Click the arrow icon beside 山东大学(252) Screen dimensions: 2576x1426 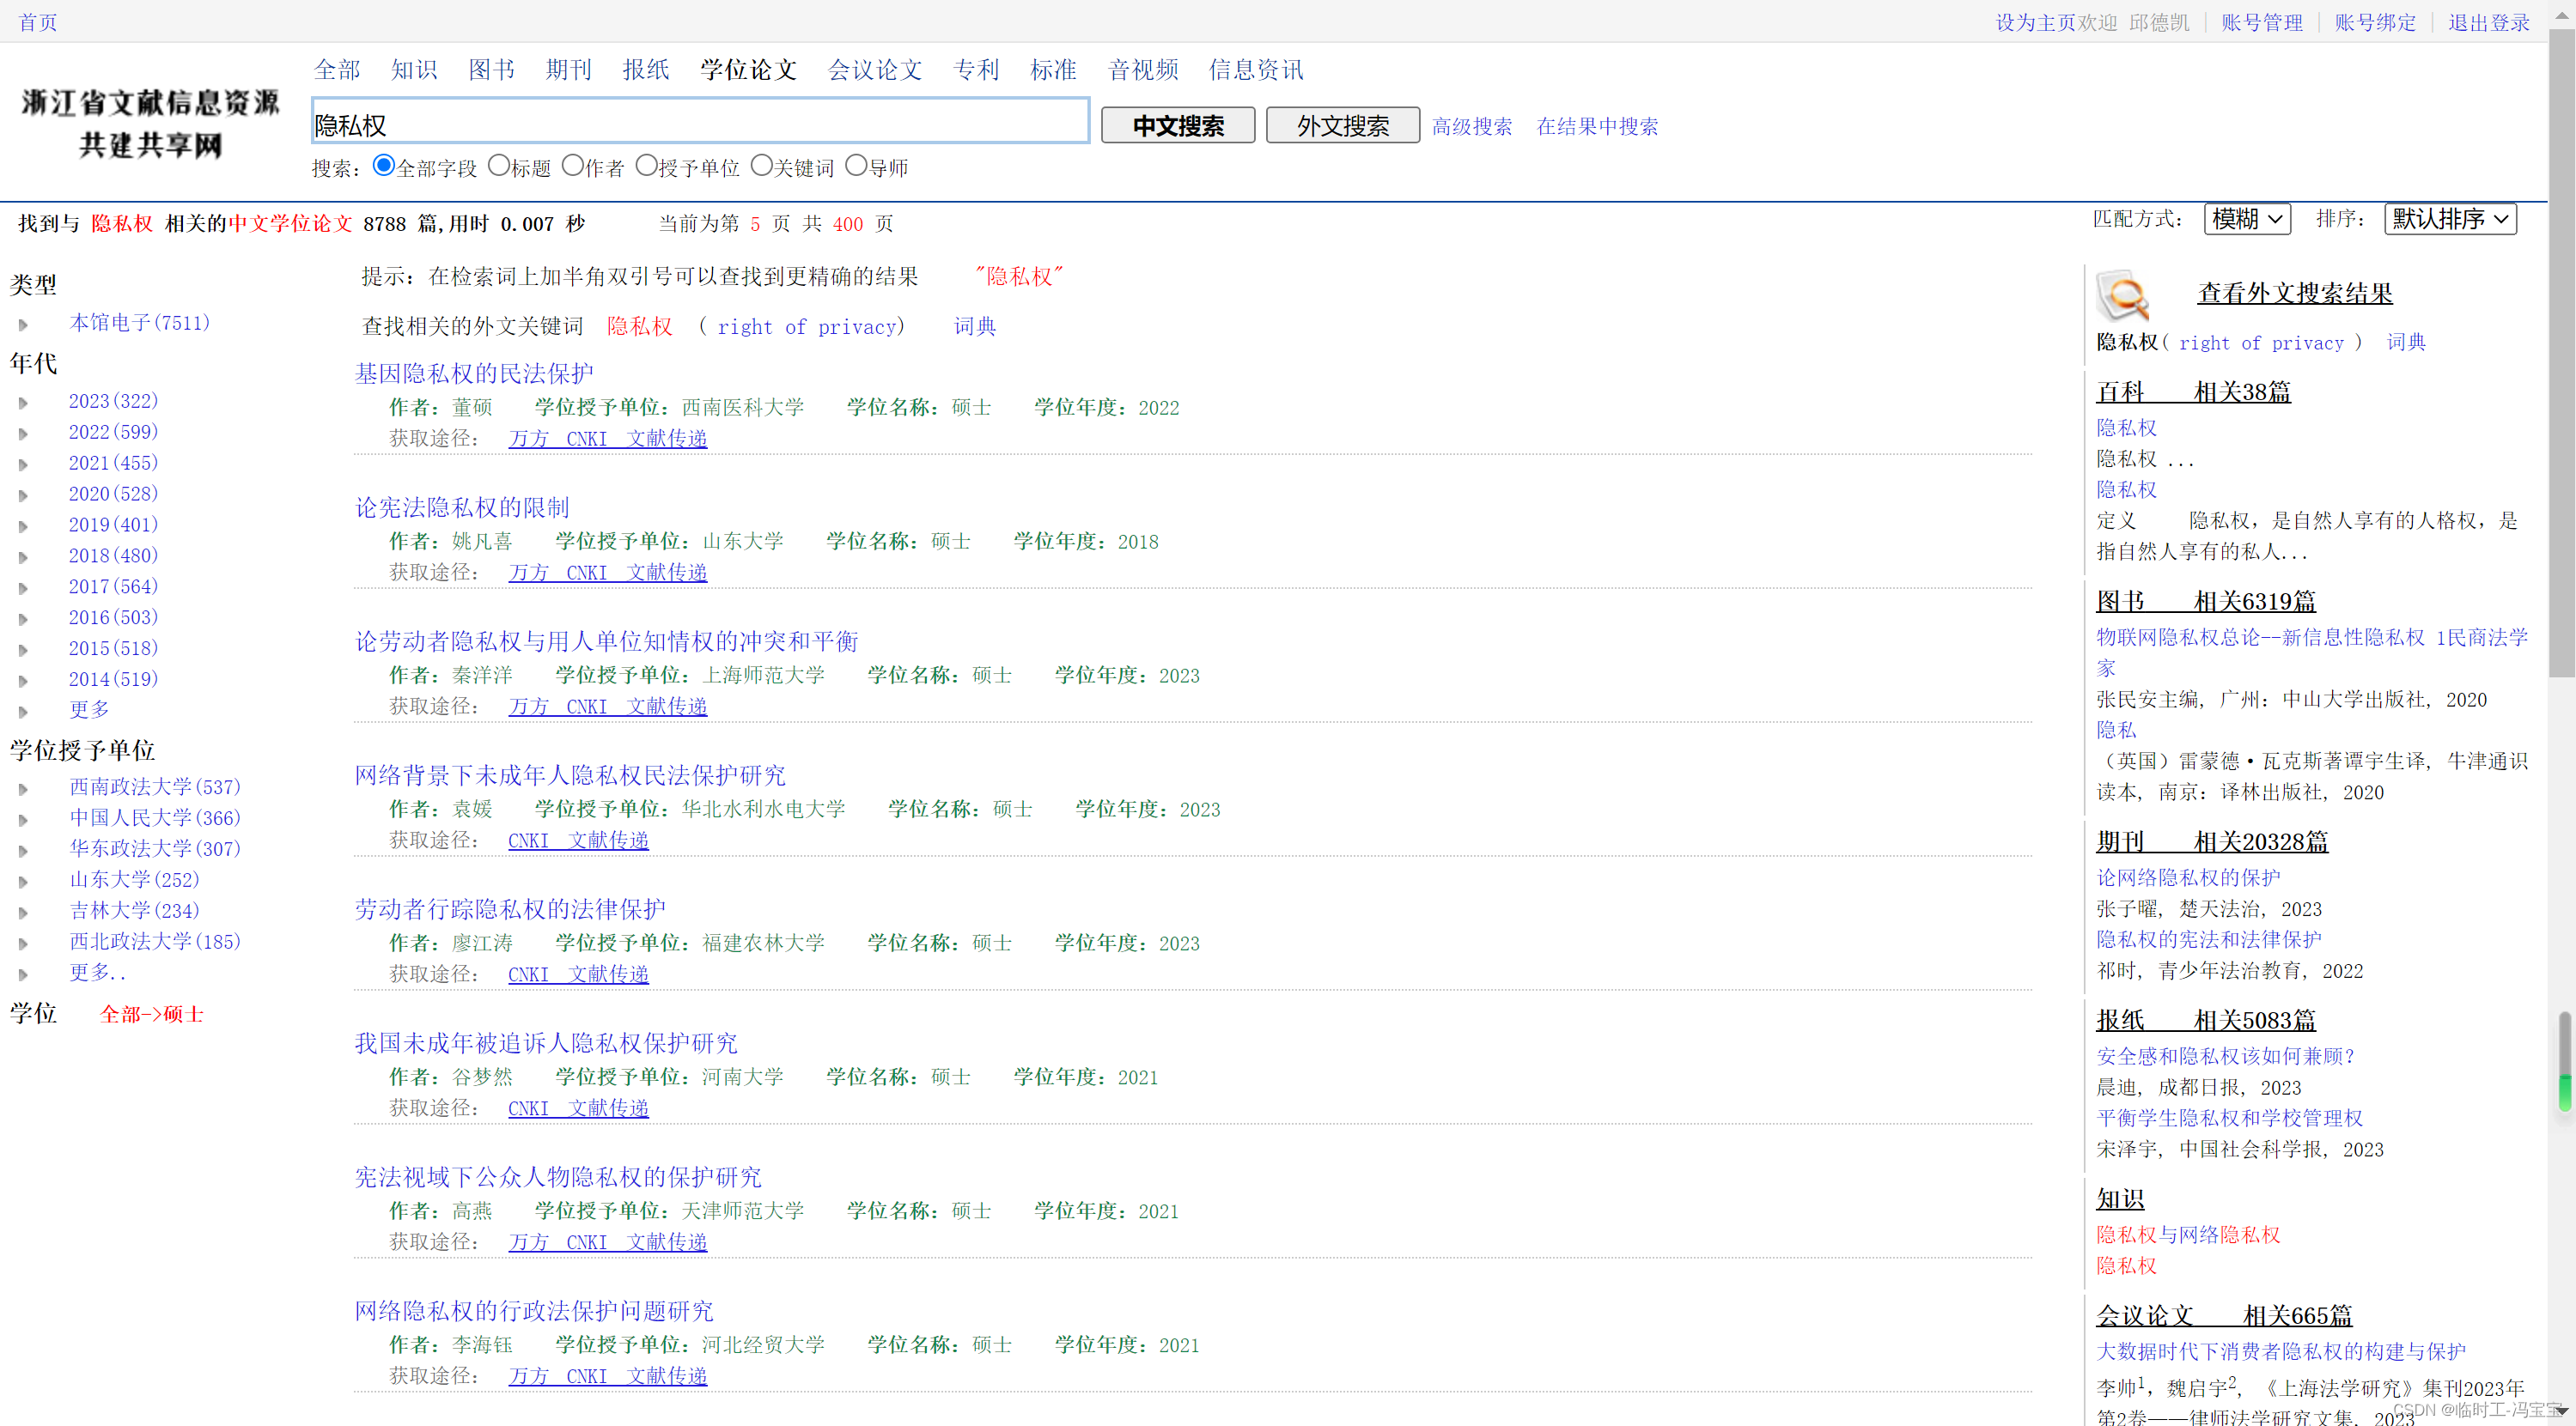(23, 882)
